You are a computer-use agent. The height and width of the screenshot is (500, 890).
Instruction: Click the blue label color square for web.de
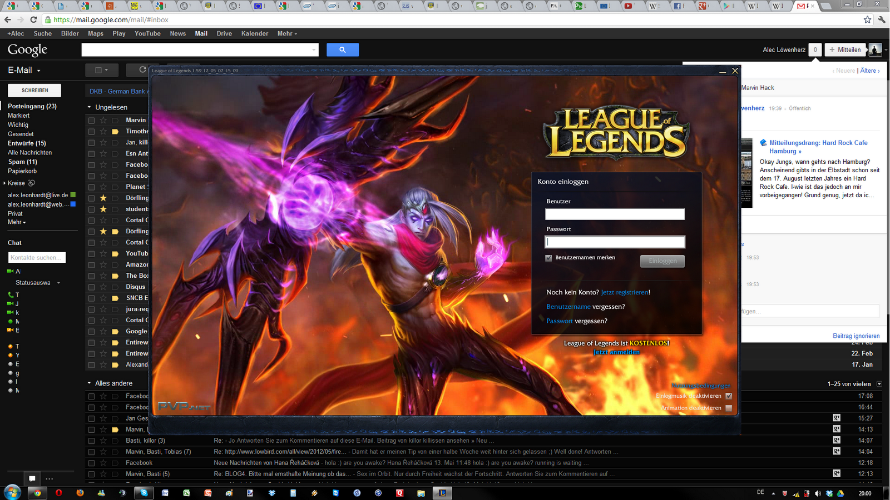pyautogui.click(x=73, y=204)
